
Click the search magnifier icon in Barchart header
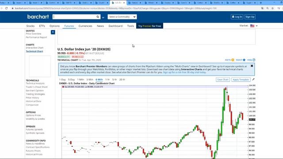point(98,17)
